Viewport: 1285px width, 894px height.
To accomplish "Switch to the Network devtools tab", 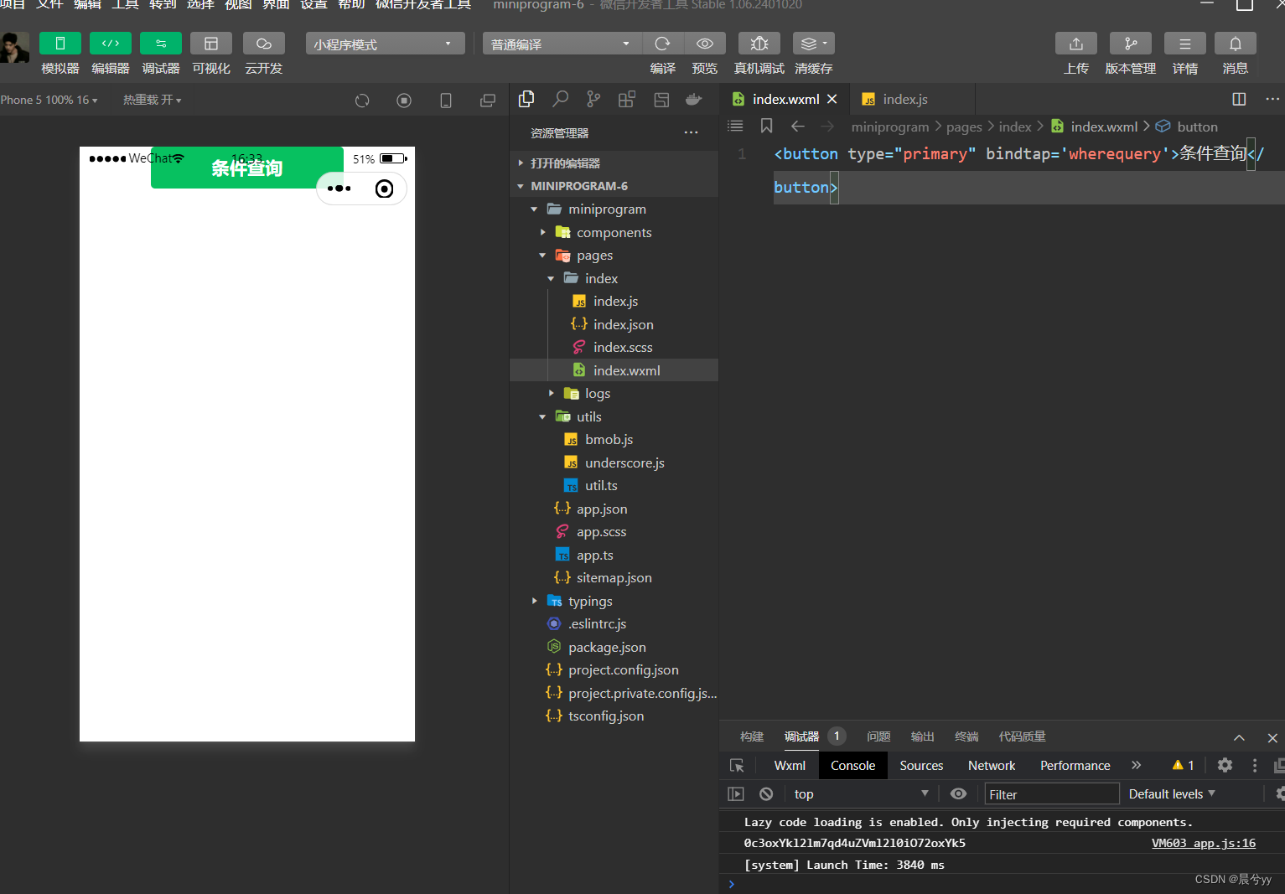I will click(x=992, y=765).
